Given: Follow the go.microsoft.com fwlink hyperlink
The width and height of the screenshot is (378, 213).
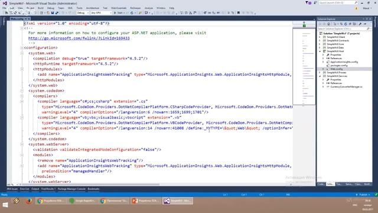Looking at the screenshot, I should point(79,38).
